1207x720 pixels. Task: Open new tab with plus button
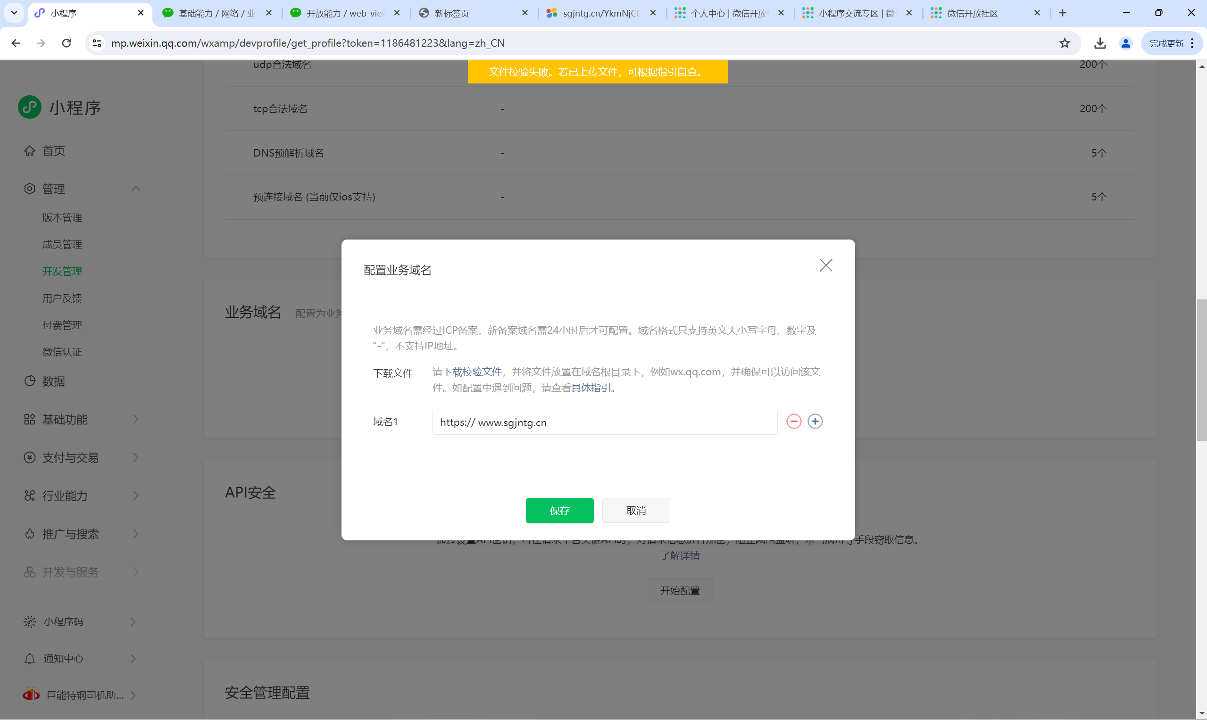(x=1062, y=13)
